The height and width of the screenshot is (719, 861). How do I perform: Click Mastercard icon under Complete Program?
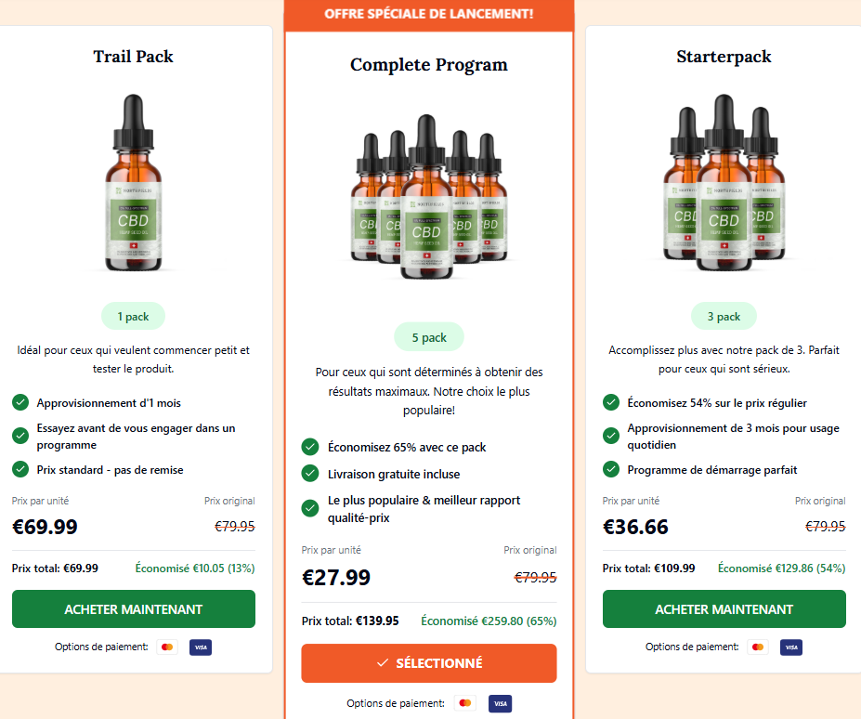[465, 703]
